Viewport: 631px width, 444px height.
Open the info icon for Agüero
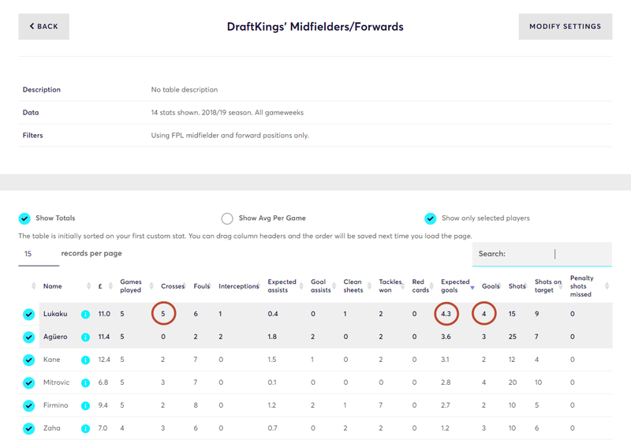point(85,338)
